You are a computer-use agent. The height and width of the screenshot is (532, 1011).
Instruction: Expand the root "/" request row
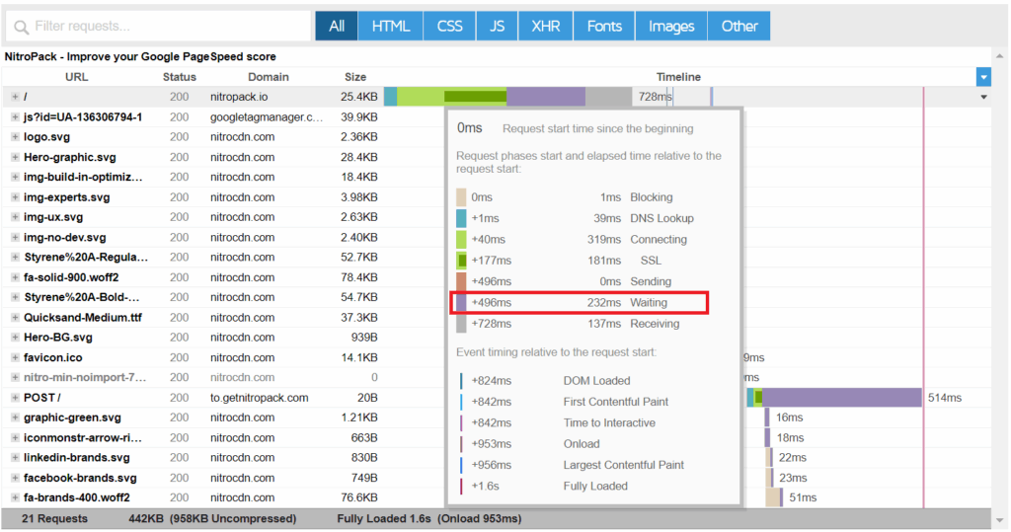tap(15, 97)
